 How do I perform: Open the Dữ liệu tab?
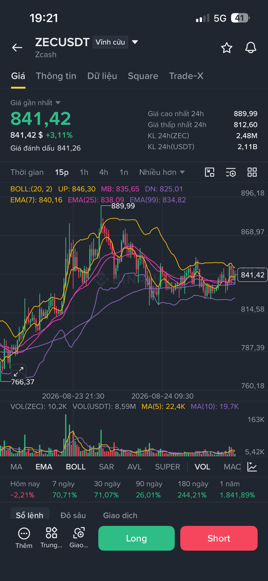coord(102,76)
